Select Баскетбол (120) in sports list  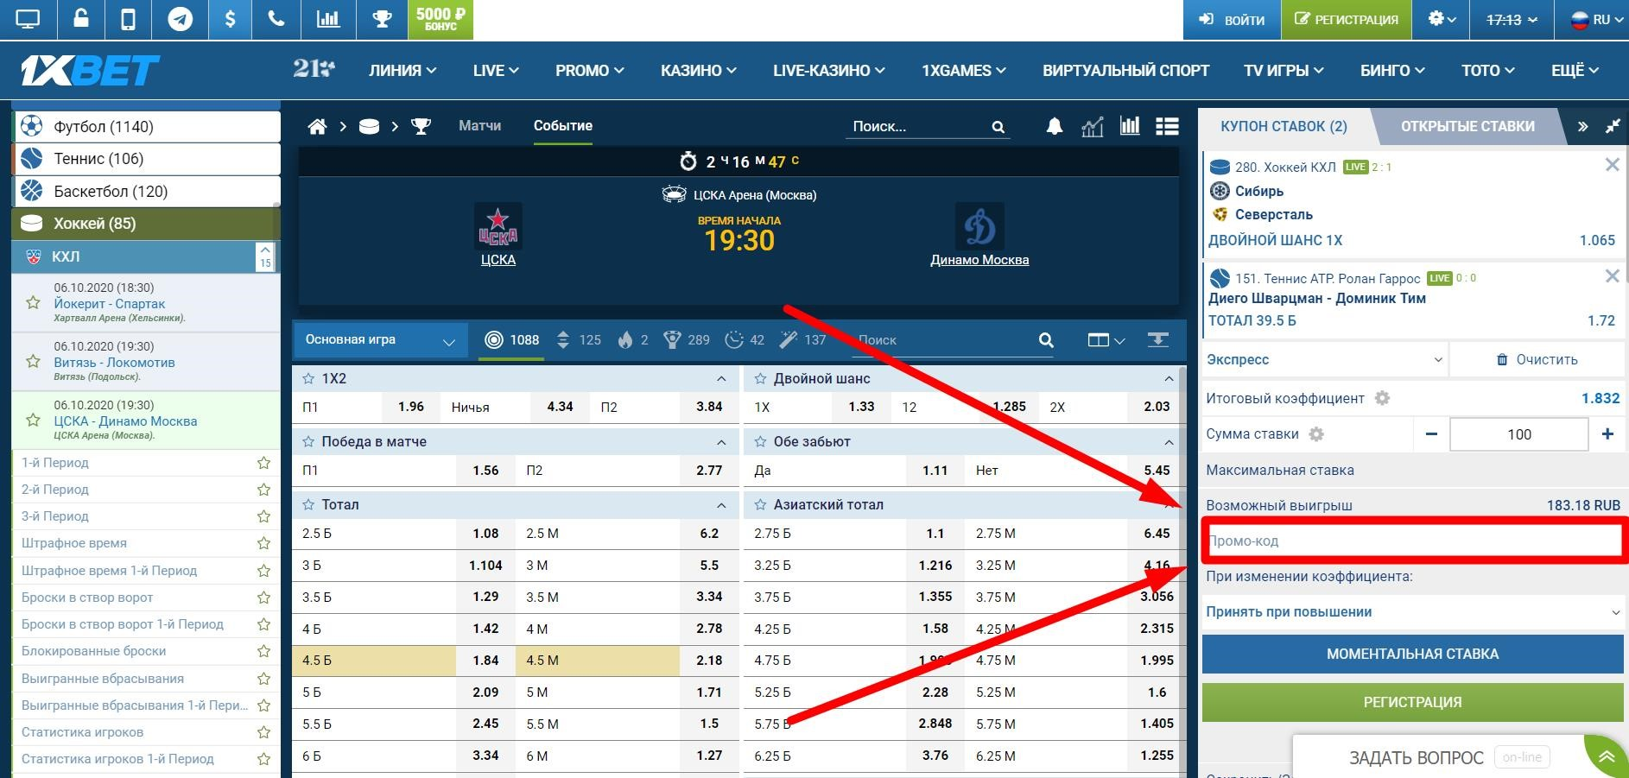(147, 191)
